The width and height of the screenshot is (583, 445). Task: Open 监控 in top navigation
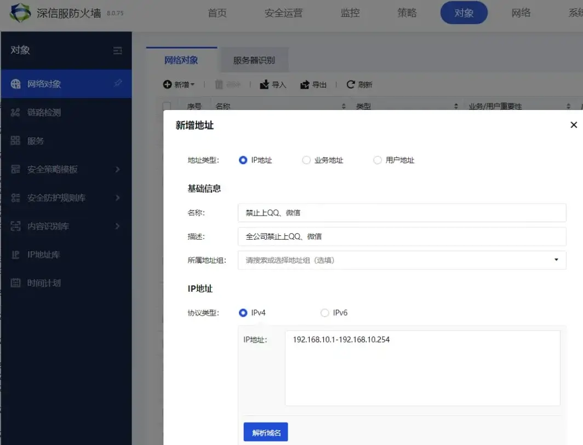350,13
